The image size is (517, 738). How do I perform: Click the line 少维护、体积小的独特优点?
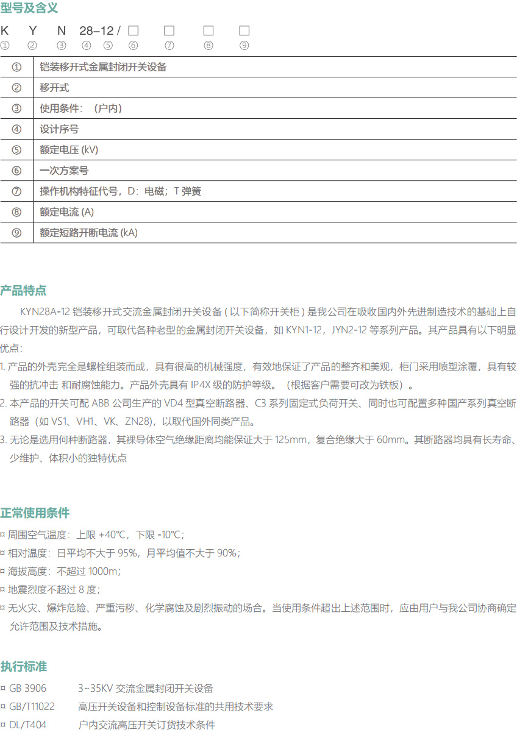(68, 458)
